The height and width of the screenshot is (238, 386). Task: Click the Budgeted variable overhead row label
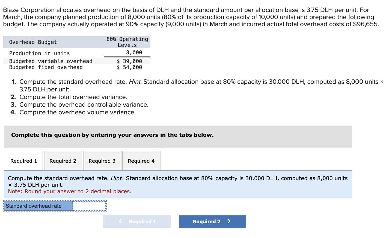[51, 61]
